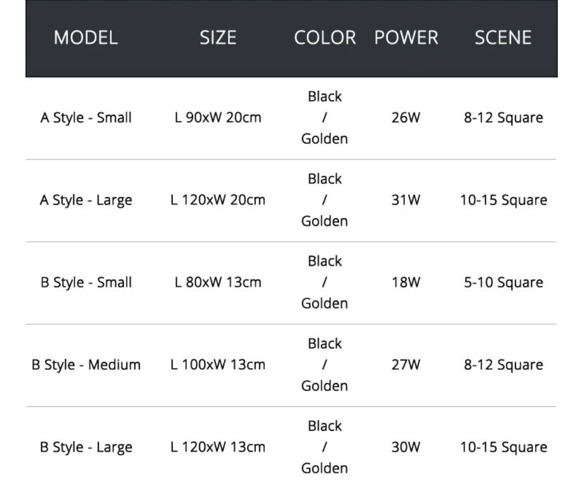Click the SIZE column header

pos(218,37)
